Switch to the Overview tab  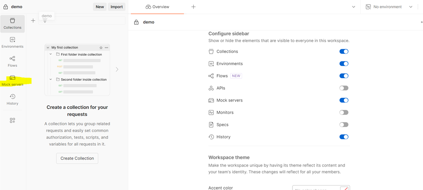[158, 7]
